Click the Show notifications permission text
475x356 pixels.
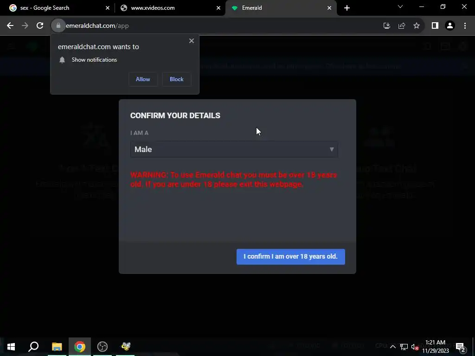tap(94, 60)
